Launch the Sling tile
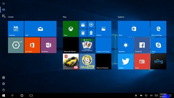This screenshot has height=98, width=174. (x=158, y=62)
